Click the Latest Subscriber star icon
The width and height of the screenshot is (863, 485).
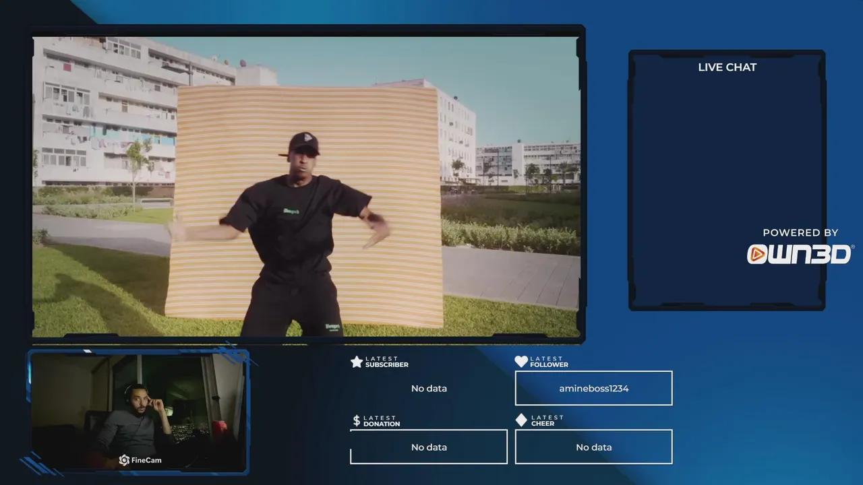tap(357, 362)
